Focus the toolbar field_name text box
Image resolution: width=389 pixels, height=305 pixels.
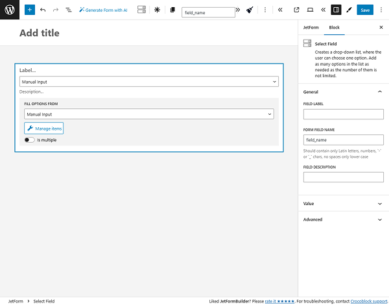click(x=208, y=12)
